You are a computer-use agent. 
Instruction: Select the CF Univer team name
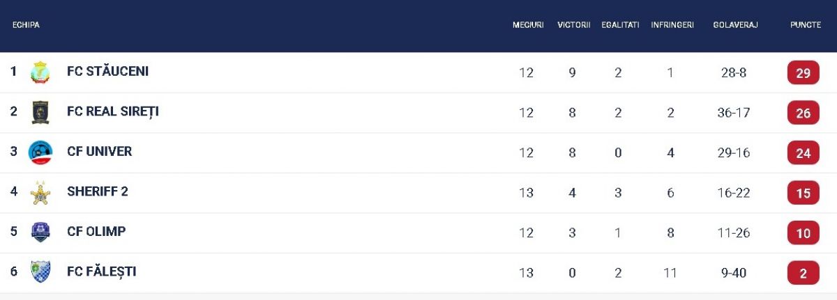pyautogui.click(x=99, y=152)
